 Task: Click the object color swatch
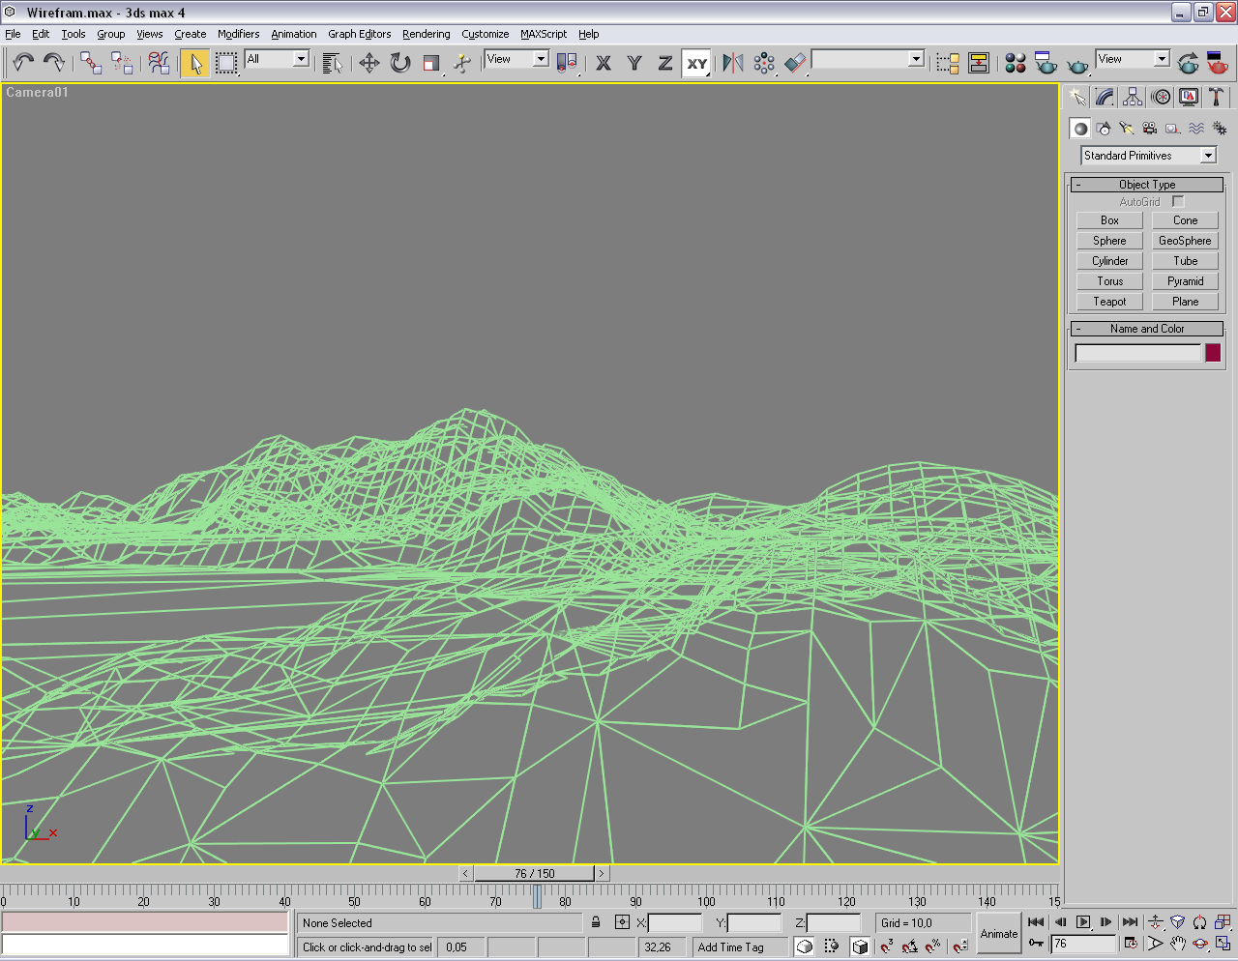tap(1213, 353)
